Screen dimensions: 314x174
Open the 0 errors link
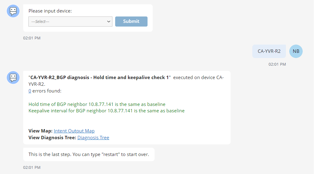pyautogui.click(x=30, y=91)
